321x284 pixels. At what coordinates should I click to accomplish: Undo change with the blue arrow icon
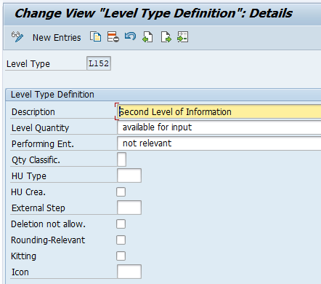click(130, 37)
